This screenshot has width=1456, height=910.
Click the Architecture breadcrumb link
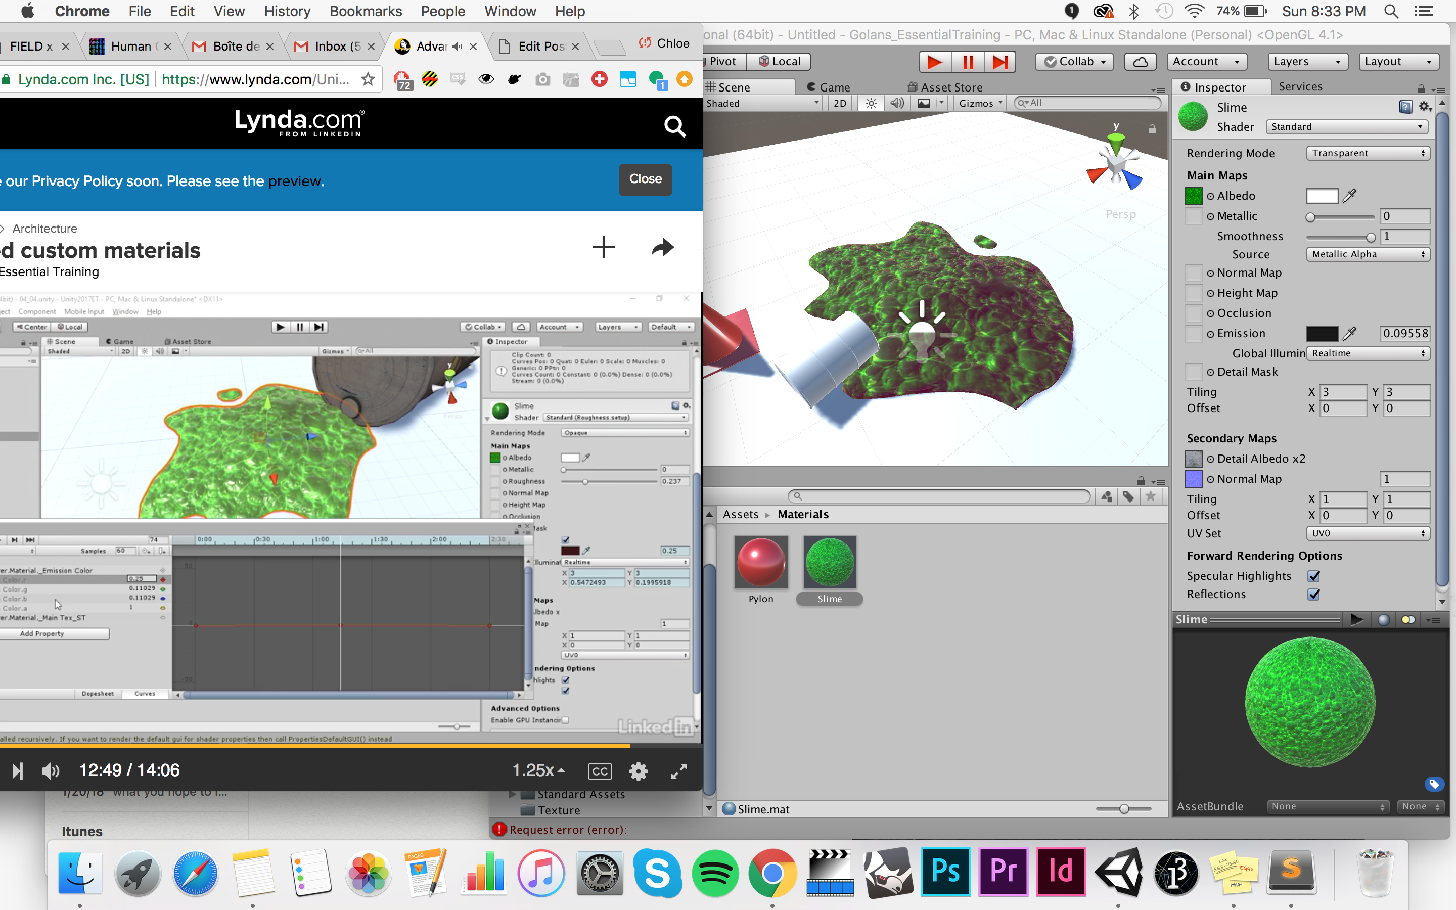pyautogui.click(x=44, y=229)
